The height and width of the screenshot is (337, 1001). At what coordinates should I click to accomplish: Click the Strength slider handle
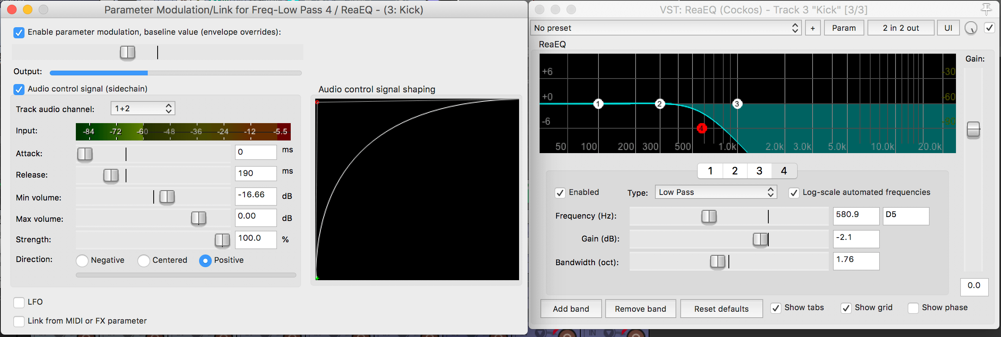point(222,240)
